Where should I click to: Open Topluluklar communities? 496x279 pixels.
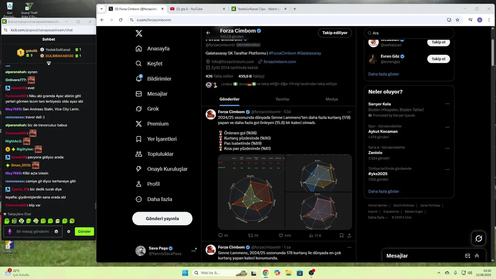tap(154, 154)
